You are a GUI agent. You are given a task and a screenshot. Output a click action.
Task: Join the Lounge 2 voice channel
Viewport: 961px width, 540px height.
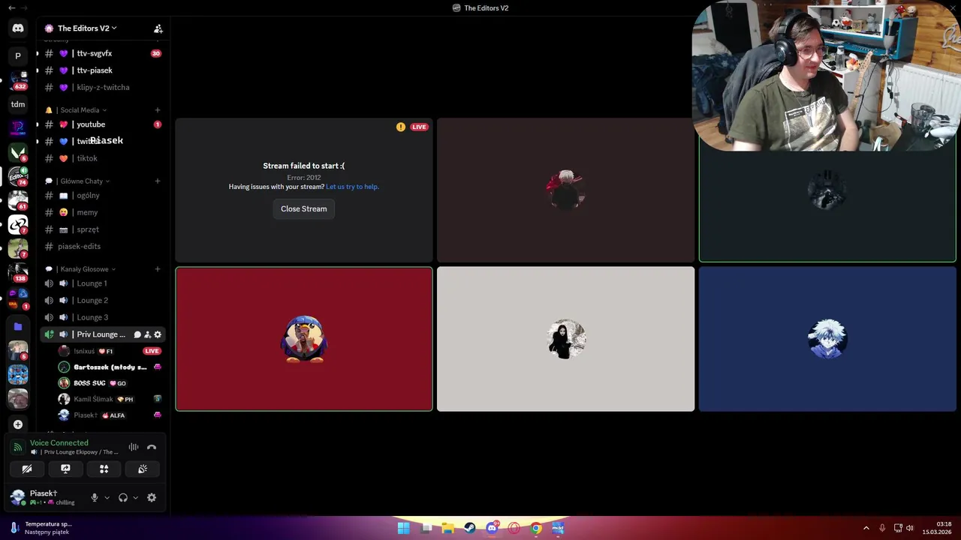point(103,301)
